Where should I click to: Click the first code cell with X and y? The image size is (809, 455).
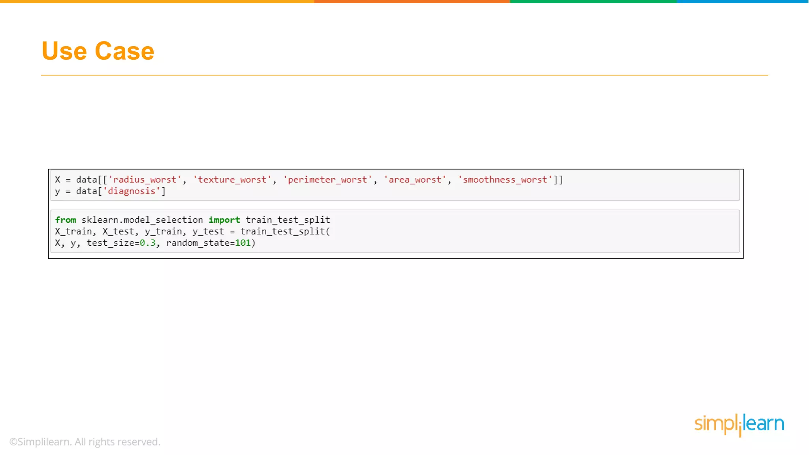pos(395,185)
